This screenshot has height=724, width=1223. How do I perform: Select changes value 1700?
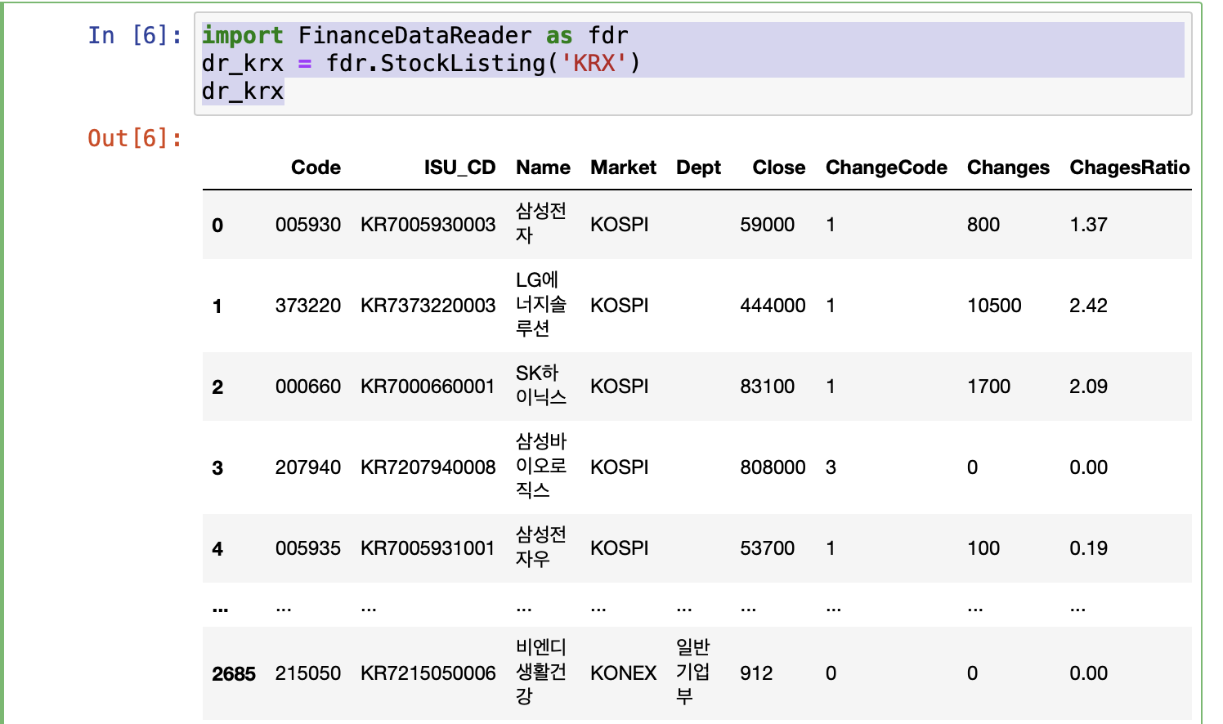988,387
